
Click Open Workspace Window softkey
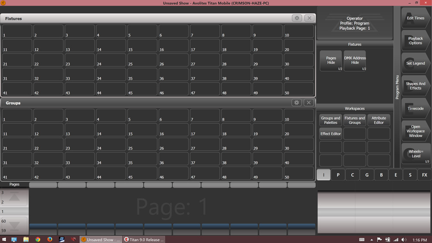click(x=416, y=131)
